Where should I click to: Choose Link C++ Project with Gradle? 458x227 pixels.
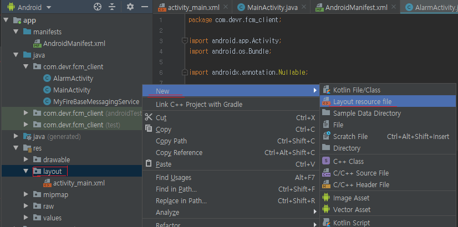[231, 104]
